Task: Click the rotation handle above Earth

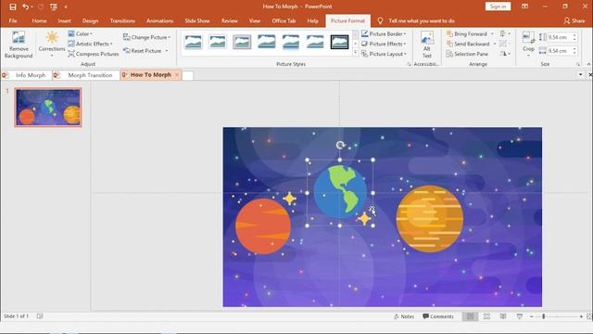Action: tap(340, 145)
